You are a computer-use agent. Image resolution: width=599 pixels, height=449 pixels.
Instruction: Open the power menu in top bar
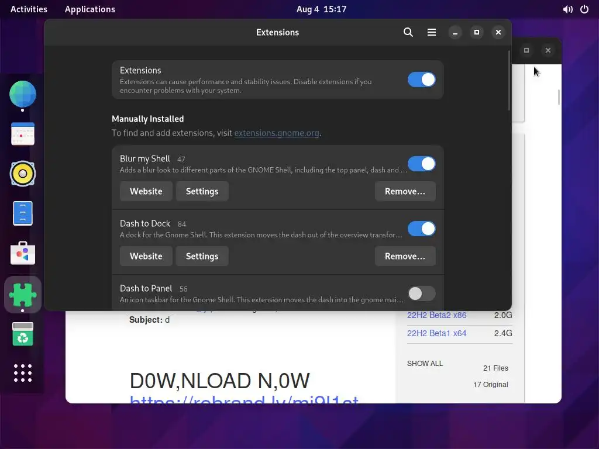pyautogui.click(x=584, y=9)
